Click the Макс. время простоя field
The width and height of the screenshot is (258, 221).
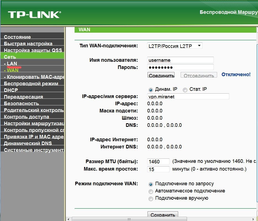tap(158, 169)
